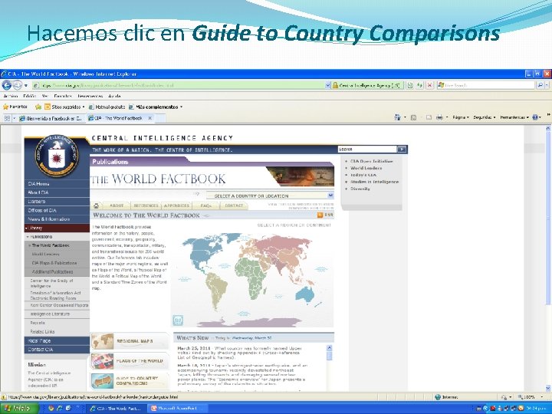Switch to Microsoft PowerPoint taskbar item
This screenshot has width=552, height=414.
tap(177, 409)
